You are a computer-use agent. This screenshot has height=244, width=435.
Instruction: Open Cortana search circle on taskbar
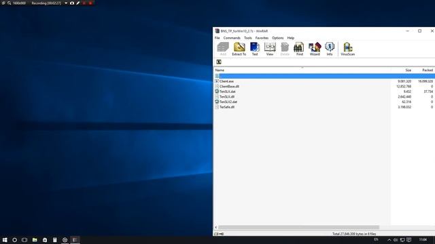14,240
